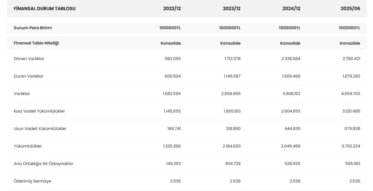Select the Dönen Varlıklar row label
The height and width of the screenshot is (191, 373).
tap(29, 59)
